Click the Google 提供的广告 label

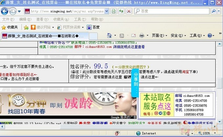coord(123,117)
